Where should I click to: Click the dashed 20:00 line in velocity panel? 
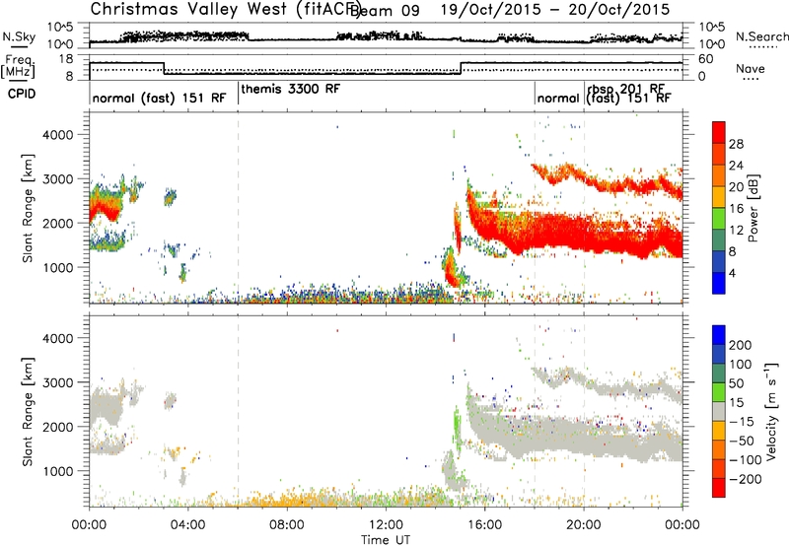[x=584, y=410]
